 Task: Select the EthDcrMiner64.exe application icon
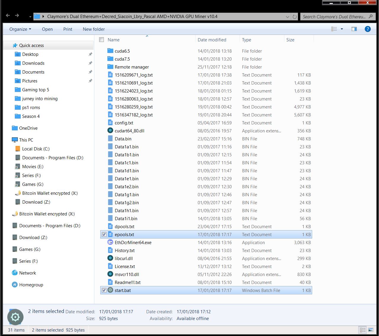110,242
